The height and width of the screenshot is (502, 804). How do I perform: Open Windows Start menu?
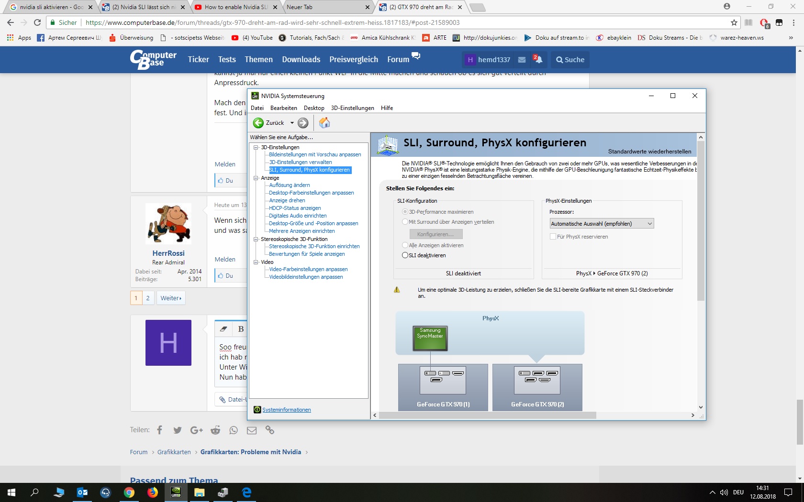11,492
